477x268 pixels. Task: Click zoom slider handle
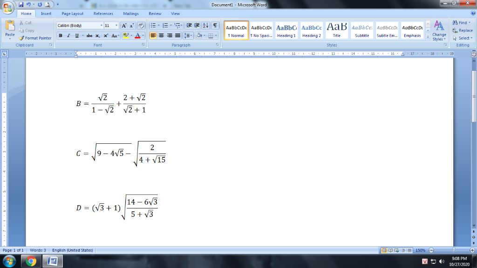(454, 250)
